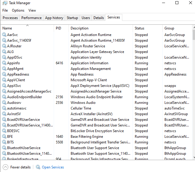
Task: Select the AppVClient gear icon
Action: pos(4,80)
